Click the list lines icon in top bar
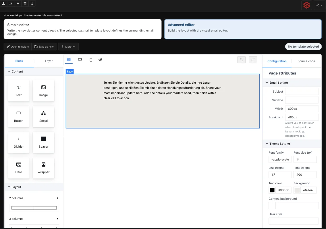This screenshot has width=326, height=229. pos(25,3)
